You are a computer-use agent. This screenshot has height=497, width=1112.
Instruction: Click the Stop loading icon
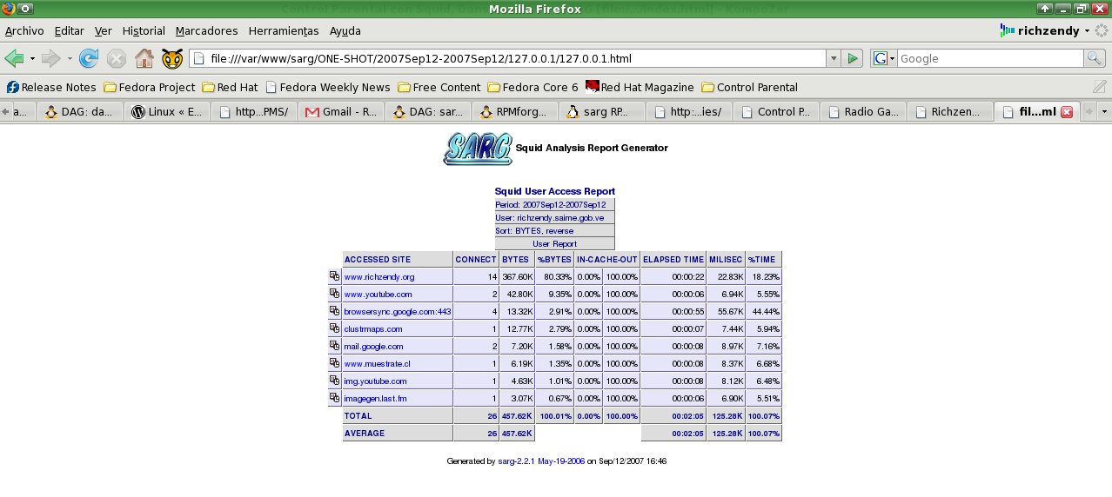pos(116,59)
